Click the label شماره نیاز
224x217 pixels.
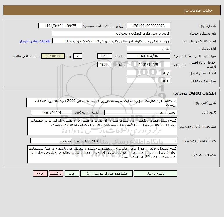click(208, 26)
